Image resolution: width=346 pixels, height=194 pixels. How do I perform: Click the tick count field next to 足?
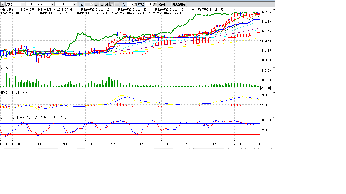(x=87, y=4)
